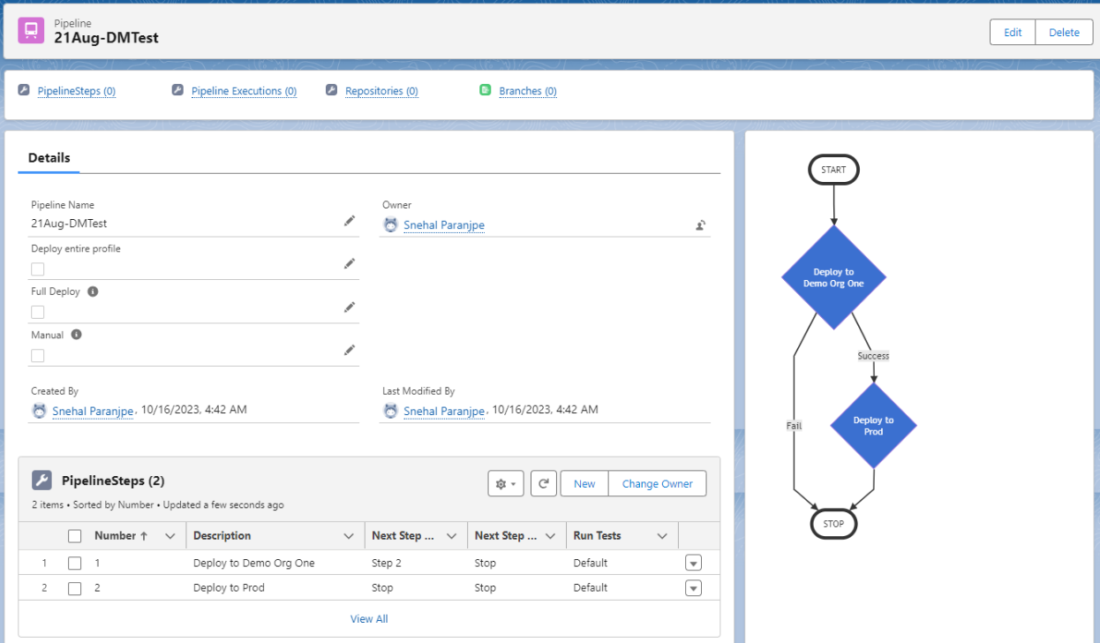This screenshot has width=1100, height=643.
Task: Show help info icon next to Manual
Action: coord(76,335)
